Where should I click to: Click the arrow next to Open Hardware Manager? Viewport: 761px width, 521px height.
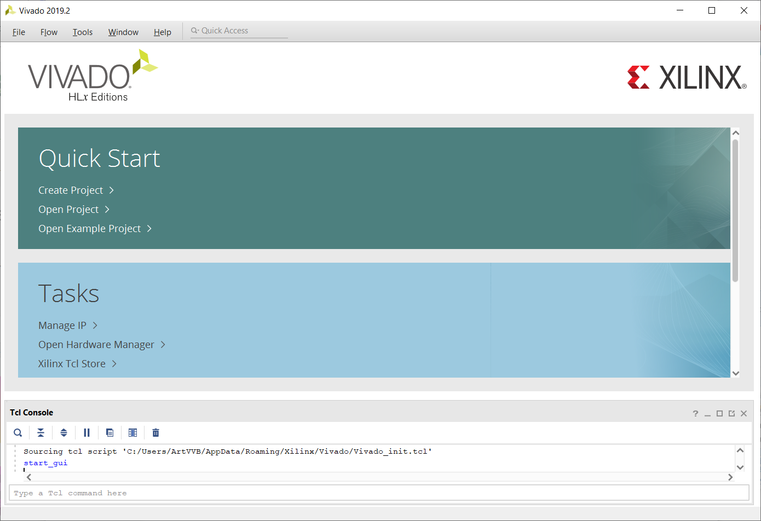coord(163,345)
